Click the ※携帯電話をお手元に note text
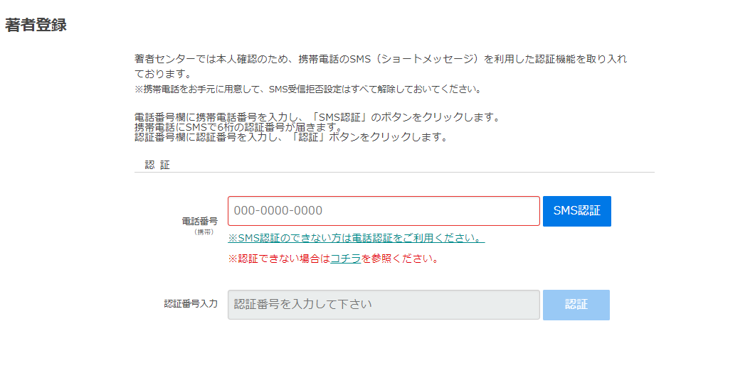 tap(308, 89)
